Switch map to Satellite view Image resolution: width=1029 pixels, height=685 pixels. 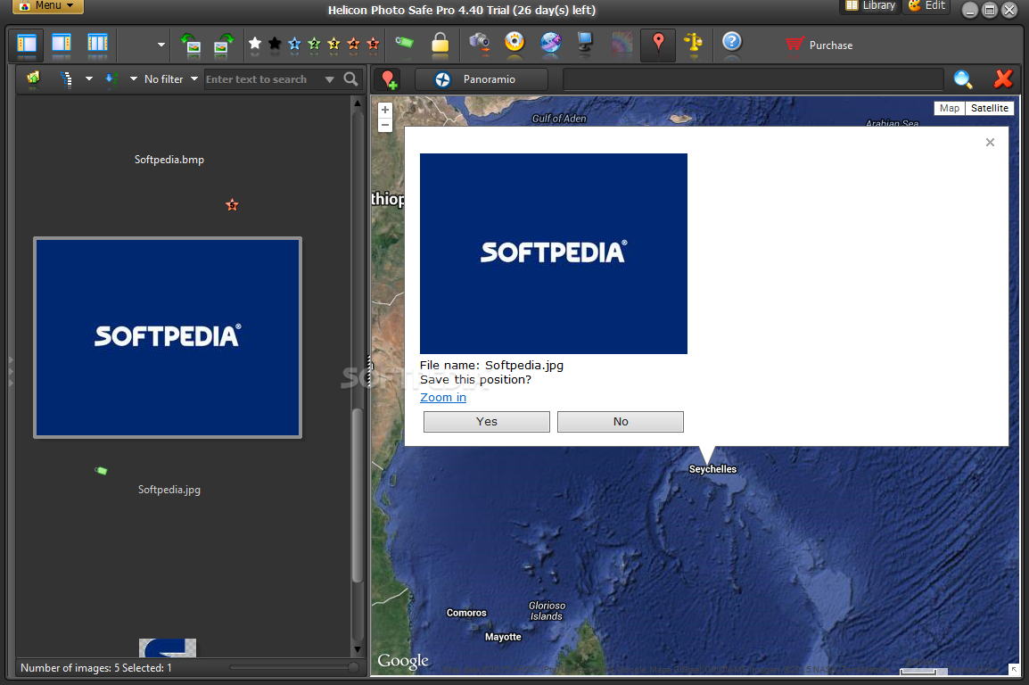coord(989,108)
